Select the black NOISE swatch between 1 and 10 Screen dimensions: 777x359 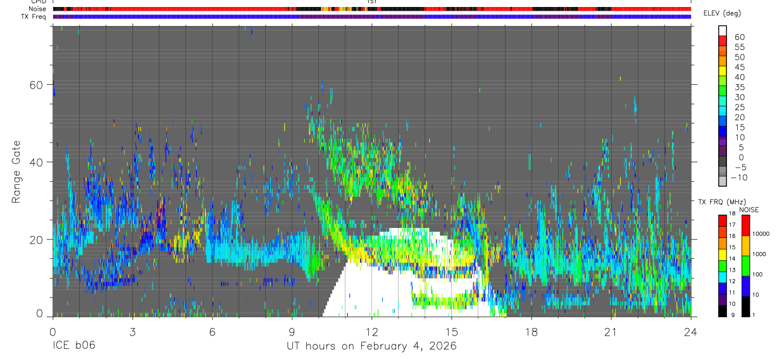pyautogui.click(x=746, y=305)
